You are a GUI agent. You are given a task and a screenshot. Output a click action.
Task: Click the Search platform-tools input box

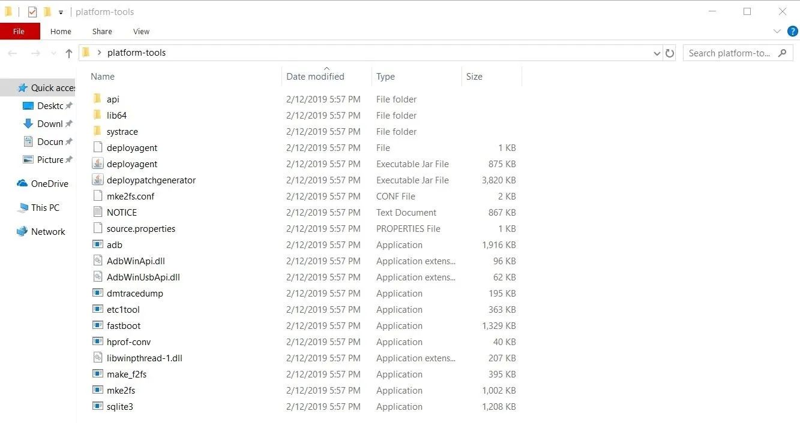[729, 53]
